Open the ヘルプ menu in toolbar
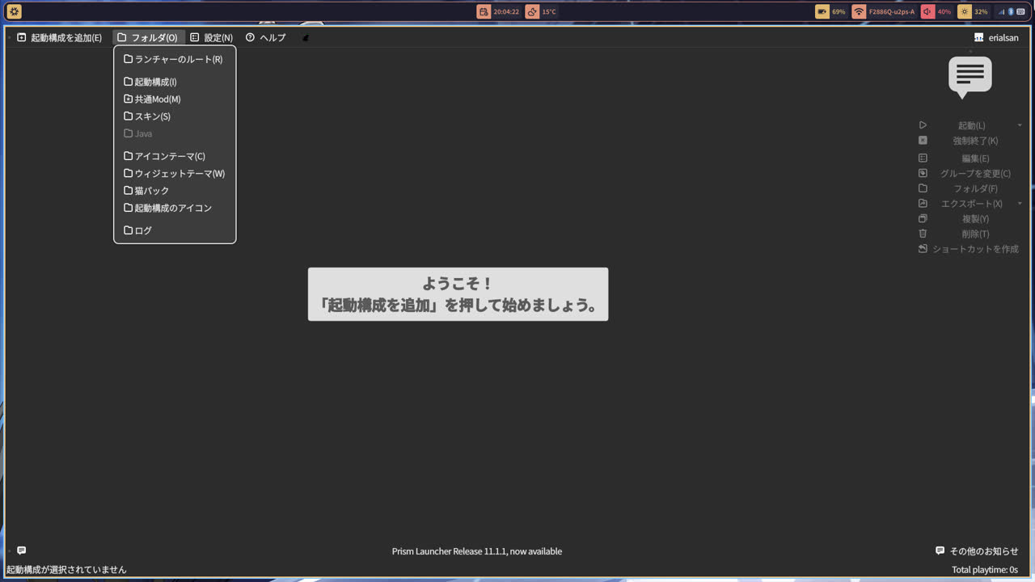Image resolution: width=1035 pixels, height=582 pixels. click(x=266, y=37)
